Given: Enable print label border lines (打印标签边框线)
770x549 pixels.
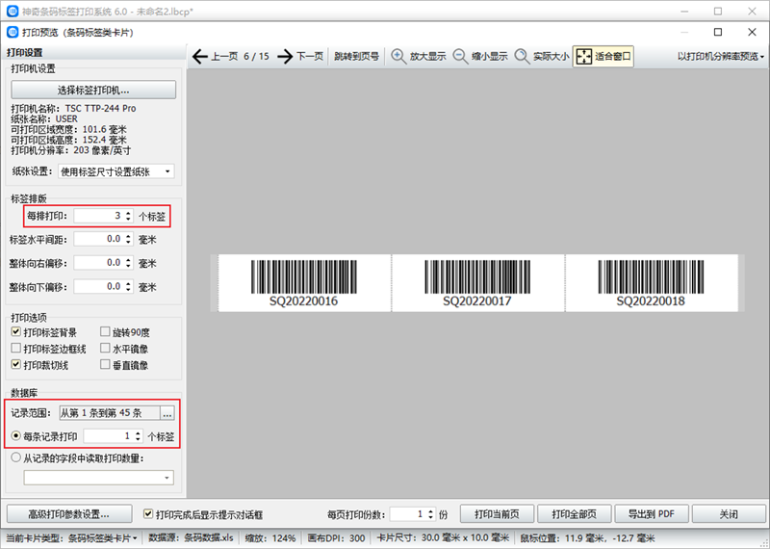Looking at the screenshot, I should tap(16, 349).
